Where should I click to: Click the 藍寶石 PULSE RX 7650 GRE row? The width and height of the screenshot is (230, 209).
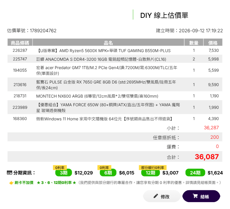[x=115, y=85]
